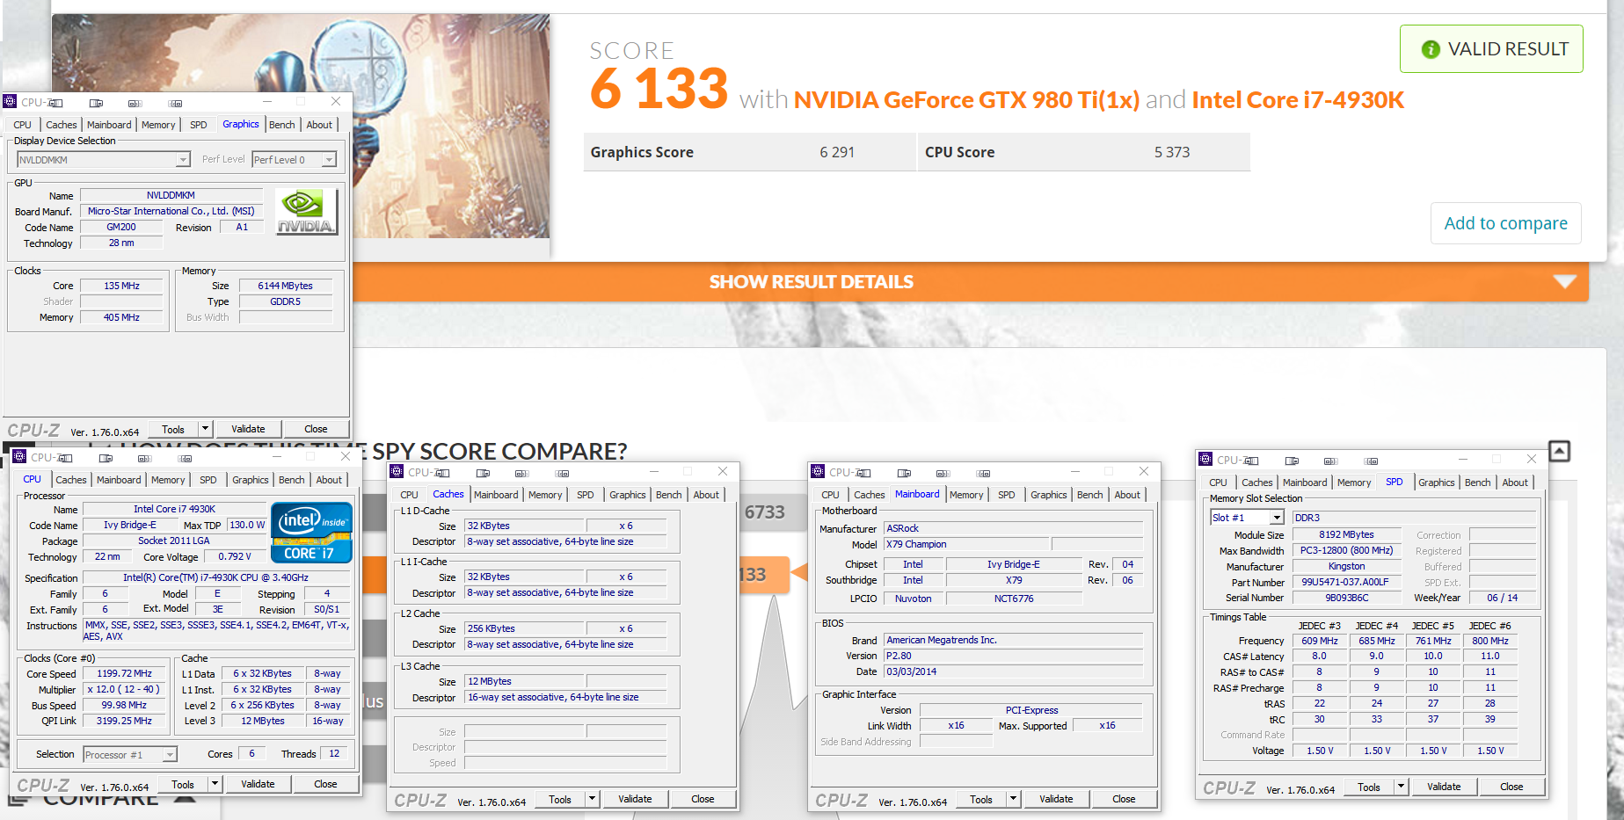
Task: Open the Tools dropdown arrow in the SPD window
Action: 1402,787
